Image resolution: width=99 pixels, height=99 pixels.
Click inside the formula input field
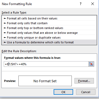pyautogui.click(x=46, y=64)
